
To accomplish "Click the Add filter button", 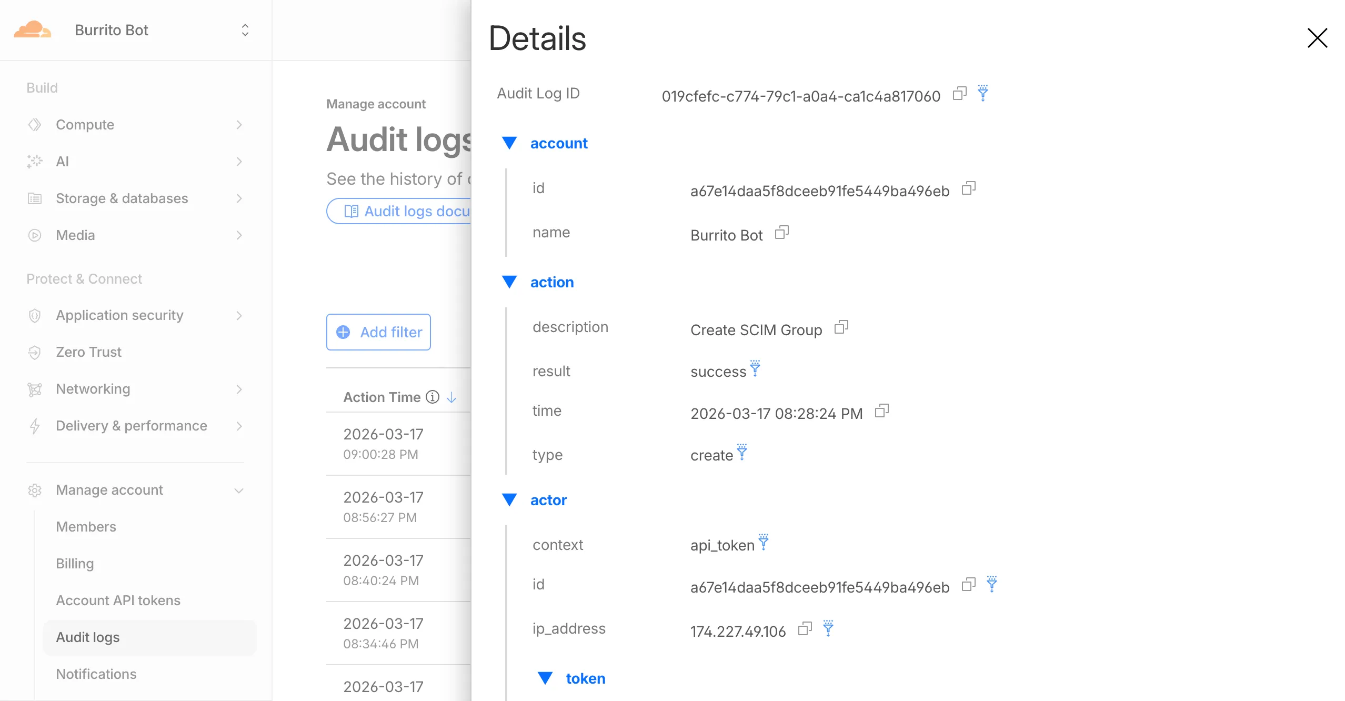I will tap(378, 332).
